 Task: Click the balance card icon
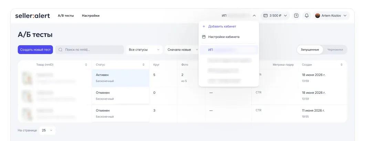[265, 16]
